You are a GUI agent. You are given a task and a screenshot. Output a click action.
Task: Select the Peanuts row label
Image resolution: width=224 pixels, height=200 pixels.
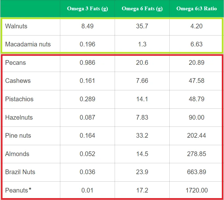pyautogui.click(x=17, y=190)
